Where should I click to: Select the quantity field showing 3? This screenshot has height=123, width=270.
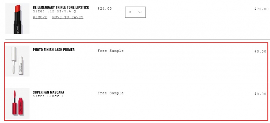coord(130,12)
